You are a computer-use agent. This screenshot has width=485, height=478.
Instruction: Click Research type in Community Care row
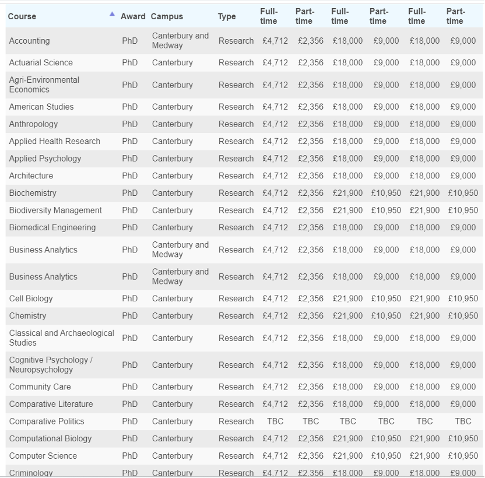236,386
